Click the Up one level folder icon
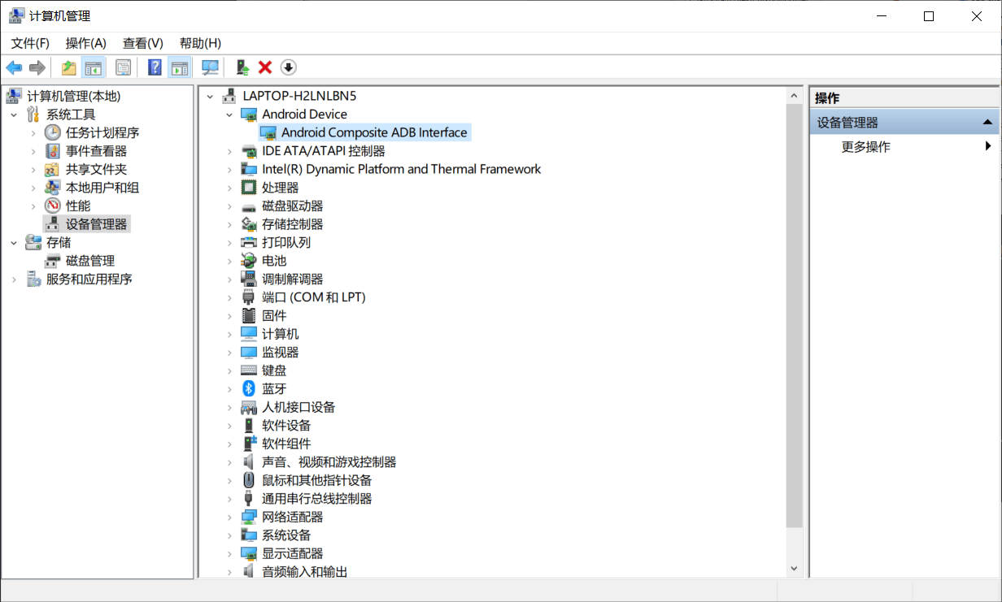 point(69,67)
